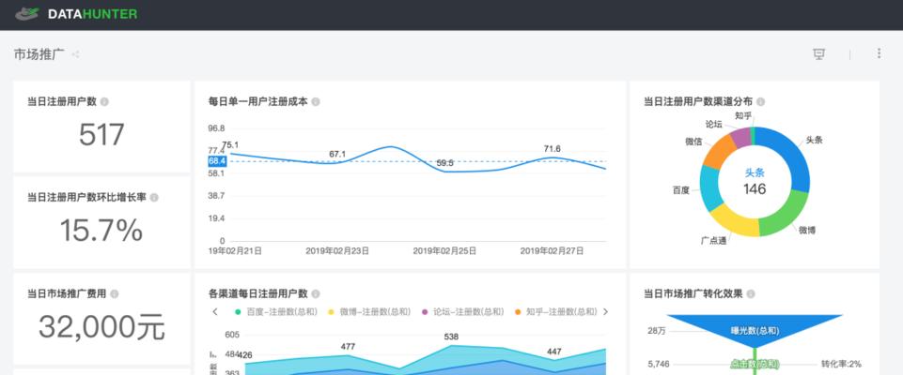Click the highlighted 68.4 average axis label

[217, 161]
